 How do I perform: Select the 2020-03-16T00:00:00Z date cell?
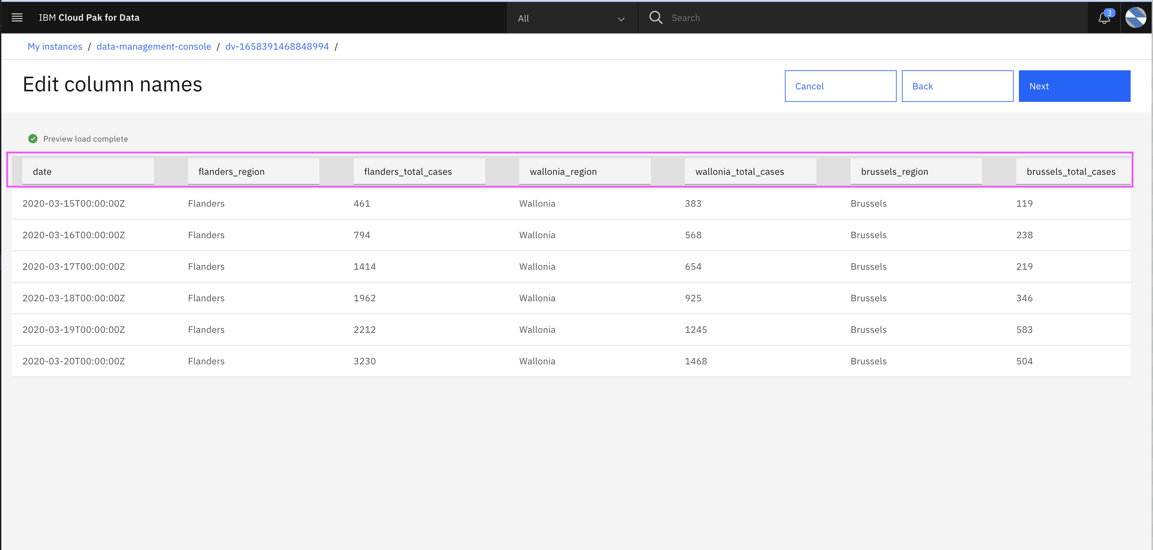tap(74, 235)
